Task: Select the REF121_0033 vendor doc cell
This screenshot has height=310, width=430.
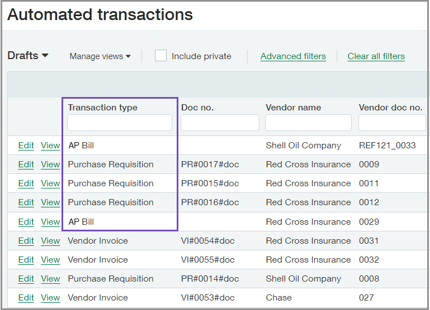Action: pos(387,146)
